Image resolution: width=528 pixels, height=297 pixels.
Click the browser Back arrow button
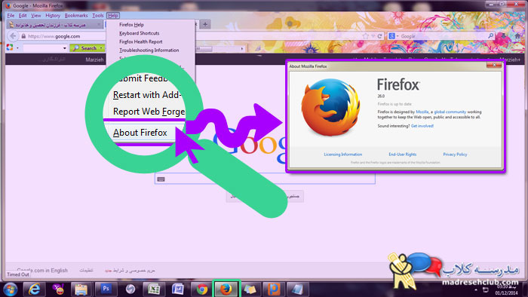[x=13, y=35]
